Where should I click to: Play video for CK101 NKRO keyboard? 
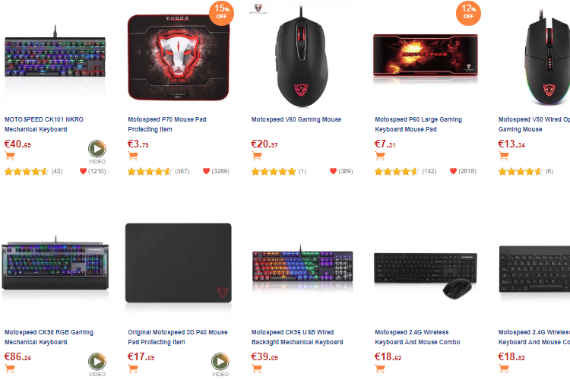tap(97, 149)
